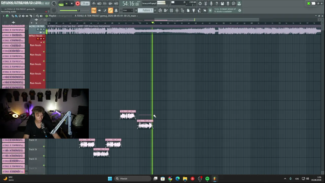Toggle step editing mode icon

point(105,10)
